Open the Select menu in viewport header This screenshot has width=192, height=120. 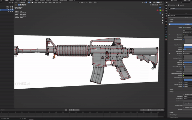tap(39, 3)
